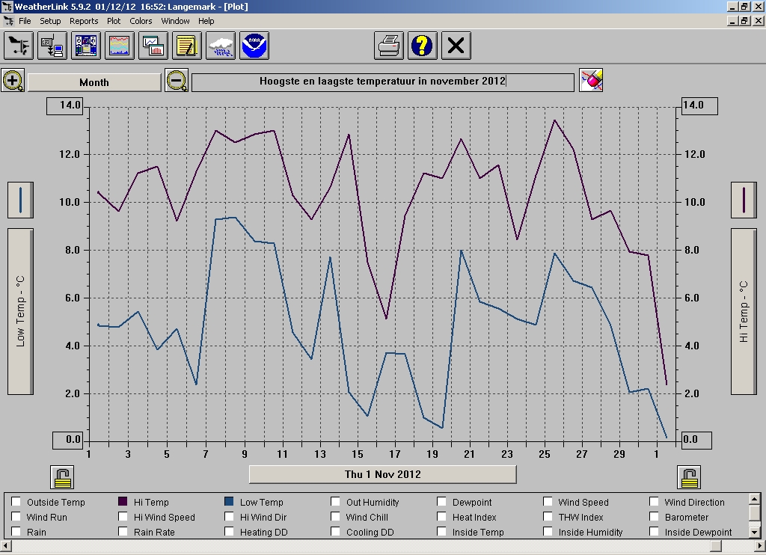Open the Plot graph toolbar icon
Image resolution: width=766 pixels, height=555 pixels.
pos(120,46)
